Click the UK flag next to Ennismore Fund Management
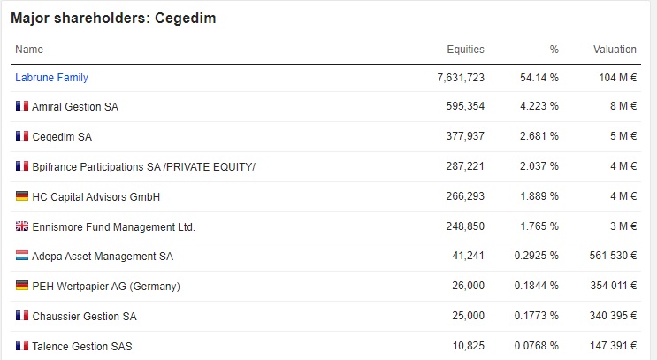The height and width of the screenshot is (360, 657). point(22,226)
